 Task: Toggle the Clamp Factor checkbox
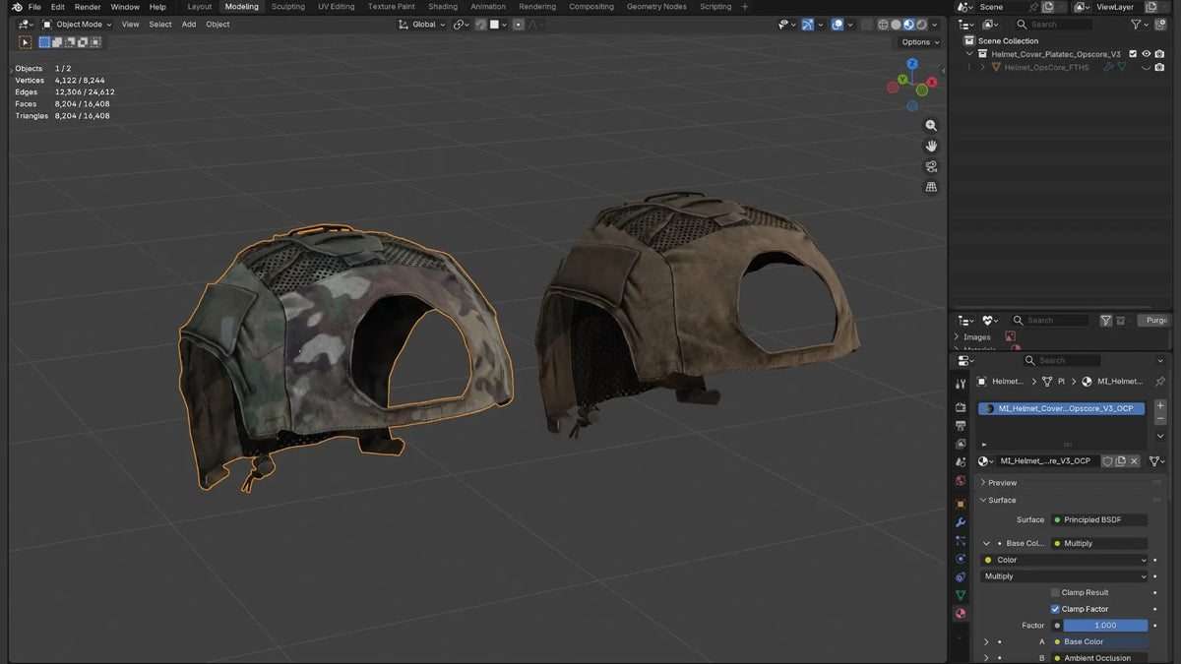[1055, 609]
